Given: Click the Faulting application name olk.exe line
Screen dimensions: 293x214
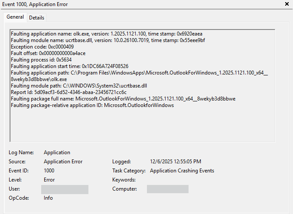Looking at the screenshot, I should 106,34.
